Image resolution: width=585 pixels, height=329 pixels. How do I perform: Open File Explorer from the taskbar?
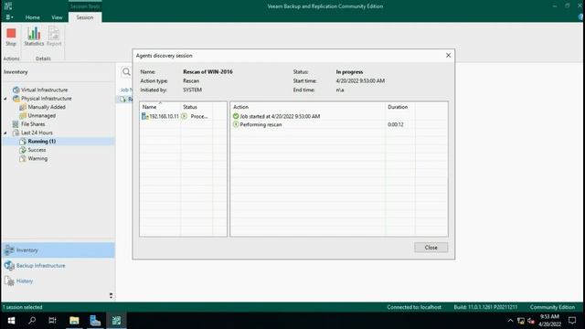(74, 321)
